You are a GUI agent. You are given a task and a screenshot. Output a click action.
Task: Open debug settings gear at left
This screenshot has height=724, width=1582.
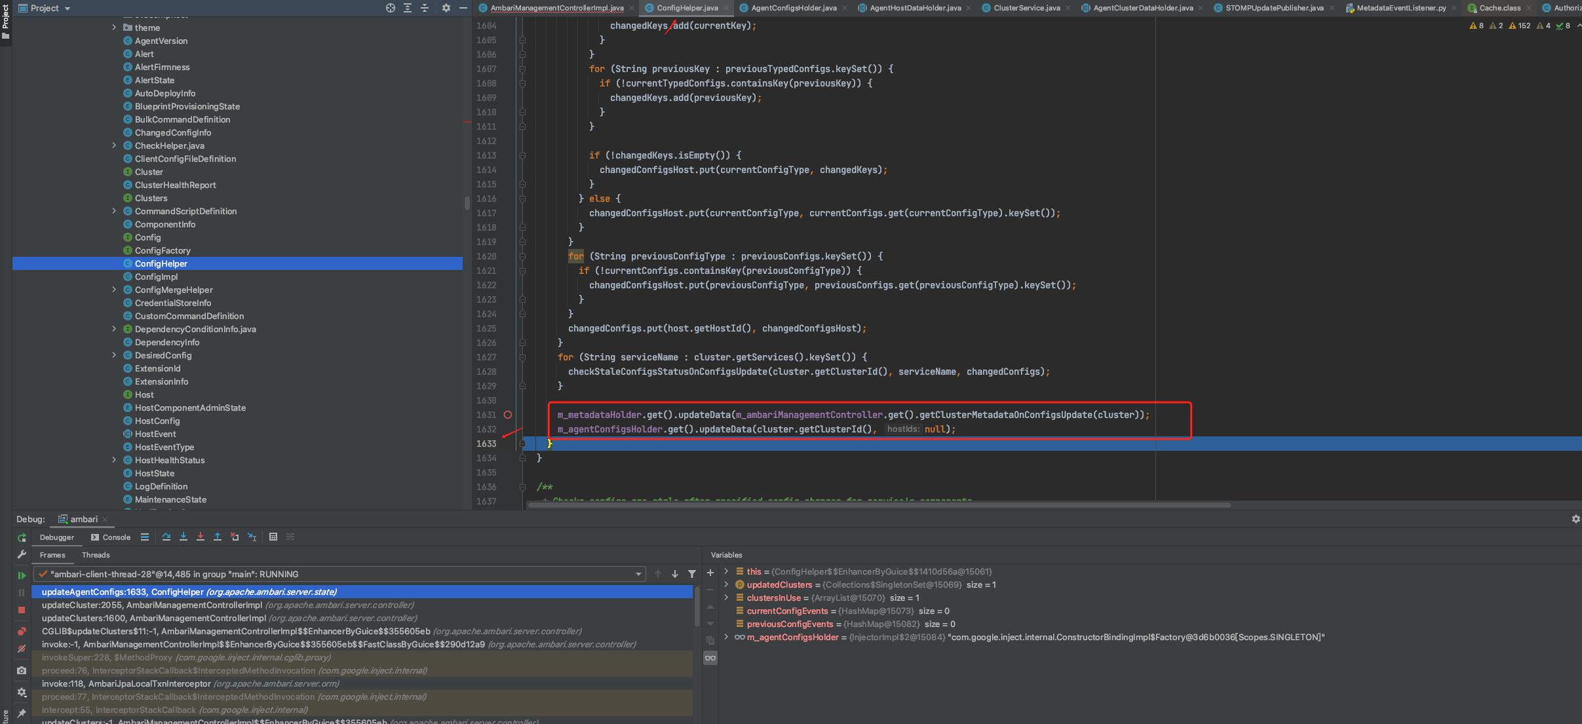[x=22, y=693]
